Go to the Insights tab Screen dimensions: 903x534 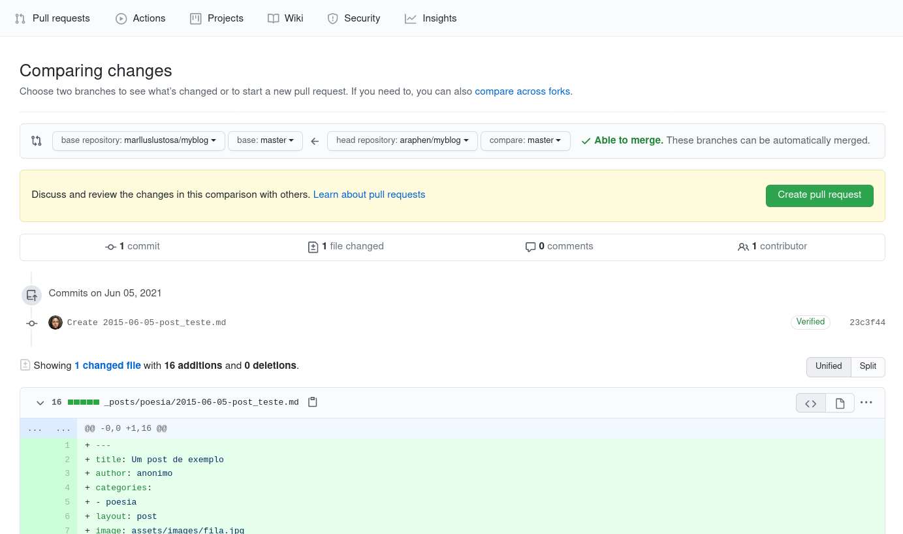tap(430, 18)
